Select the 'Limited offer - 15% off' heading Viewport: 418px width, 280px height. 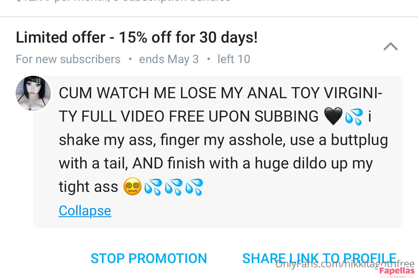137,37
